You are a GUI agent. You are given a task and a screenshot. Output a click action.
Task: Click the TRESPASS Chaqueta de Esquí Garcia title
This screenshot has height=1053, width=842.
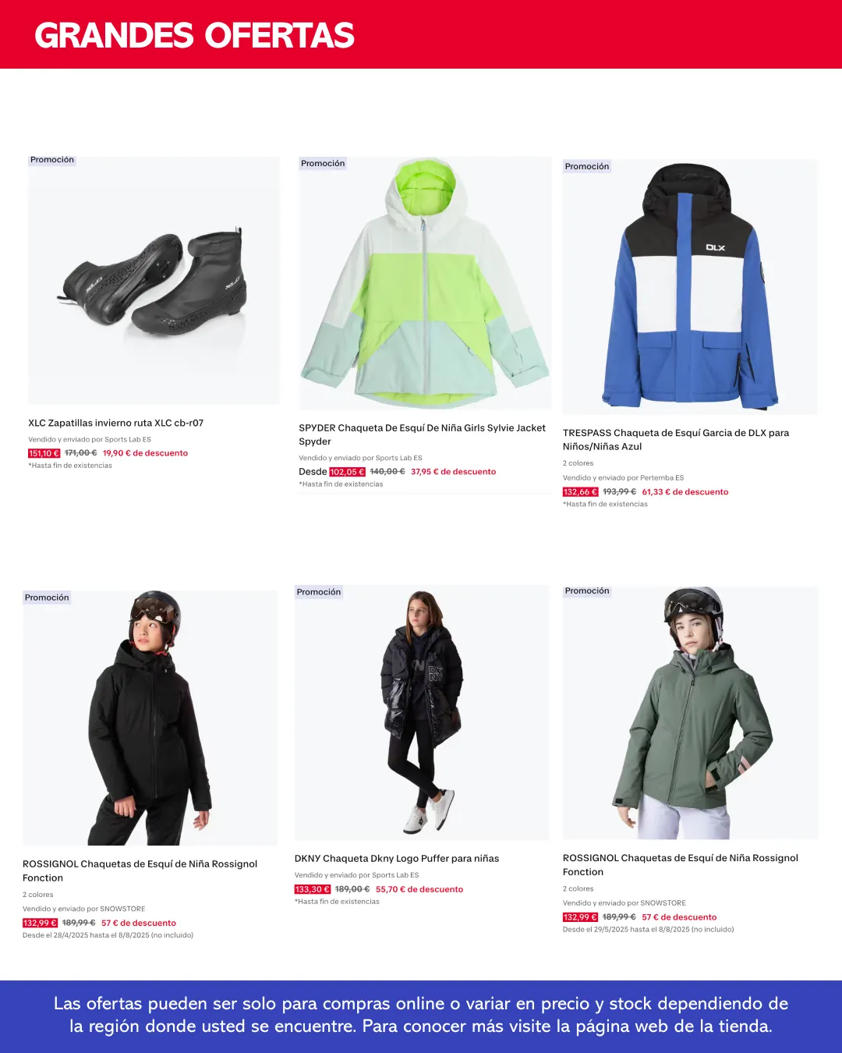(x=676, y=439)
